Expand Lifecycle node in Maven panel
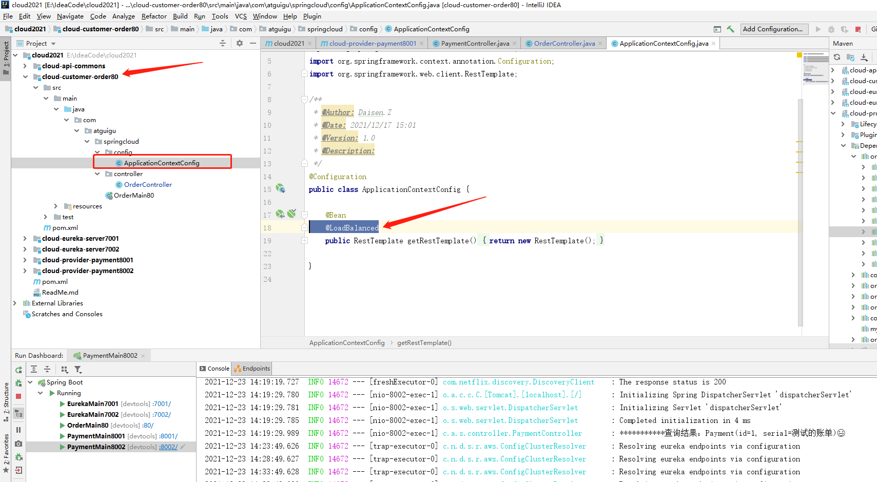 tap(843, 124)
